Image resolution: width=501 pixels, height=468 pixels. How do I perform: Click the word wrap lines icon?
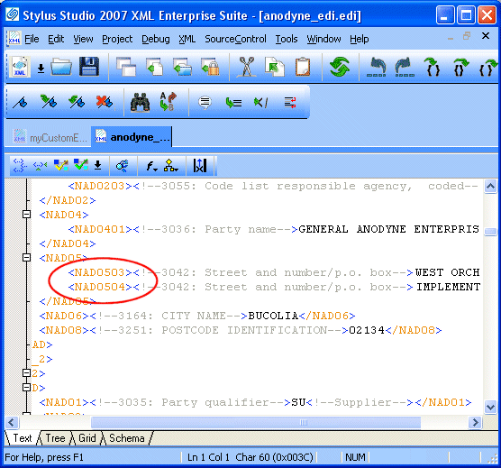pyautogui.click(x=290, y=103)
